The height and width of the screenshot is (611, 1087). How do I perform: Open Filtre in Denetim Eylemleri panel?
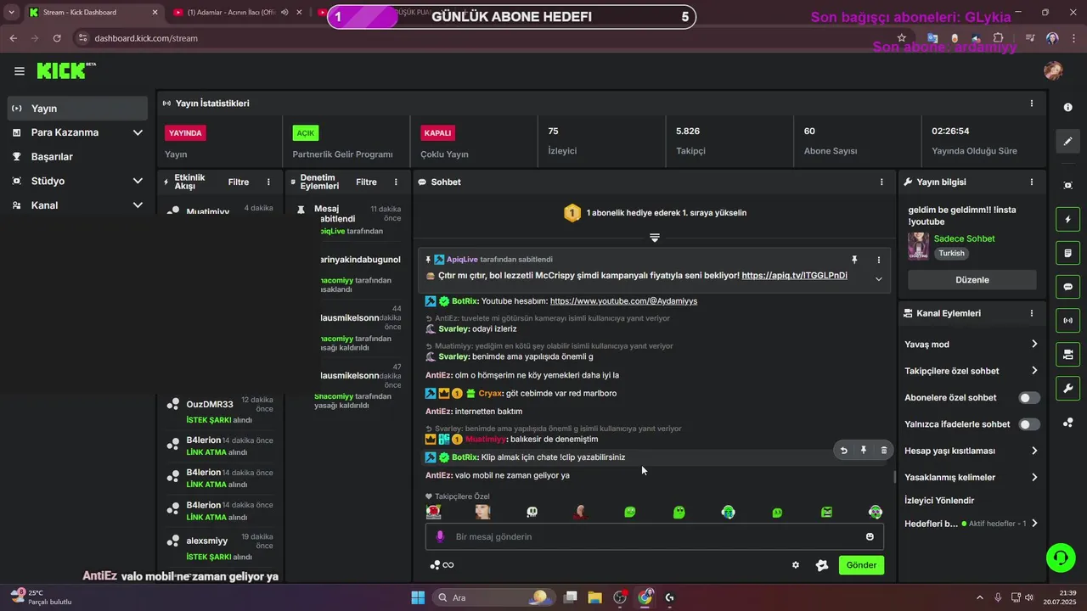(x=366, y=182)
